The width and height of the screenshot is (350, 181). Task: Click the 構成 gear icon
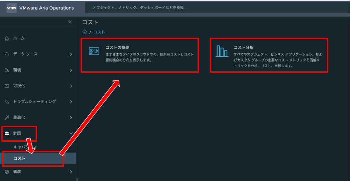click(x=7, y=172)
